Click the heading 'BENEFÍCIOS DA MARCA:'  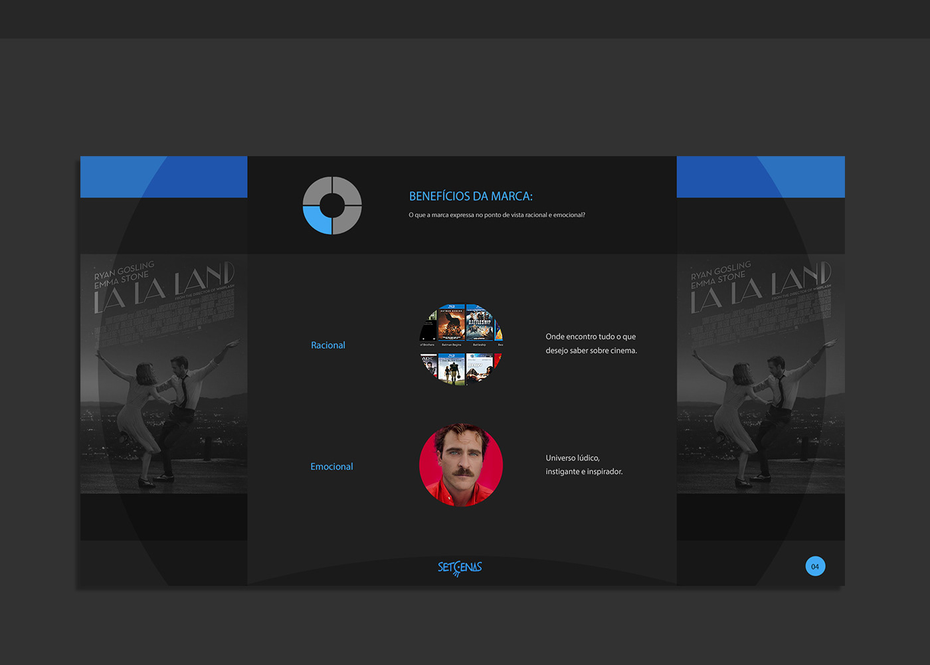click(x=471, y=196)
